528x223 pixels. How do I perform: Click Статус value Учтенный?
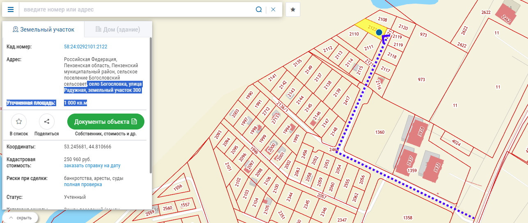[x=75, y=197]
